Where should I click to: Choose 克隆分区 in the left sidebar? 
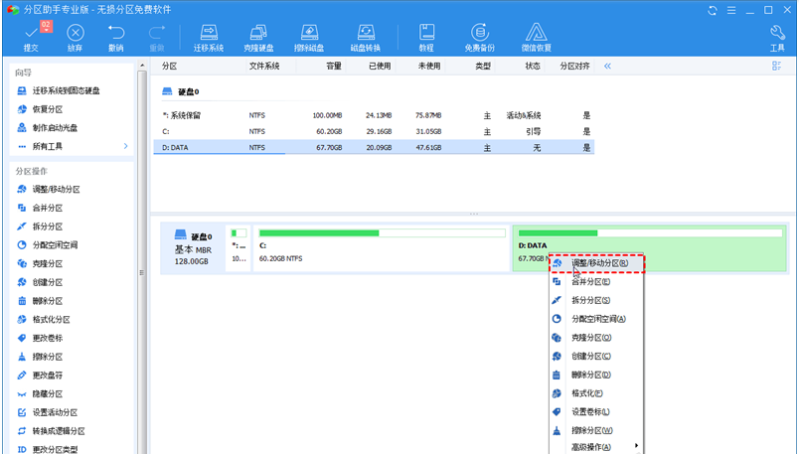48,263
